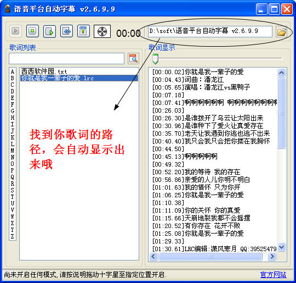Click the grayed-out play button in toolbar
The image size is (296, 283).
click(15, 31)
